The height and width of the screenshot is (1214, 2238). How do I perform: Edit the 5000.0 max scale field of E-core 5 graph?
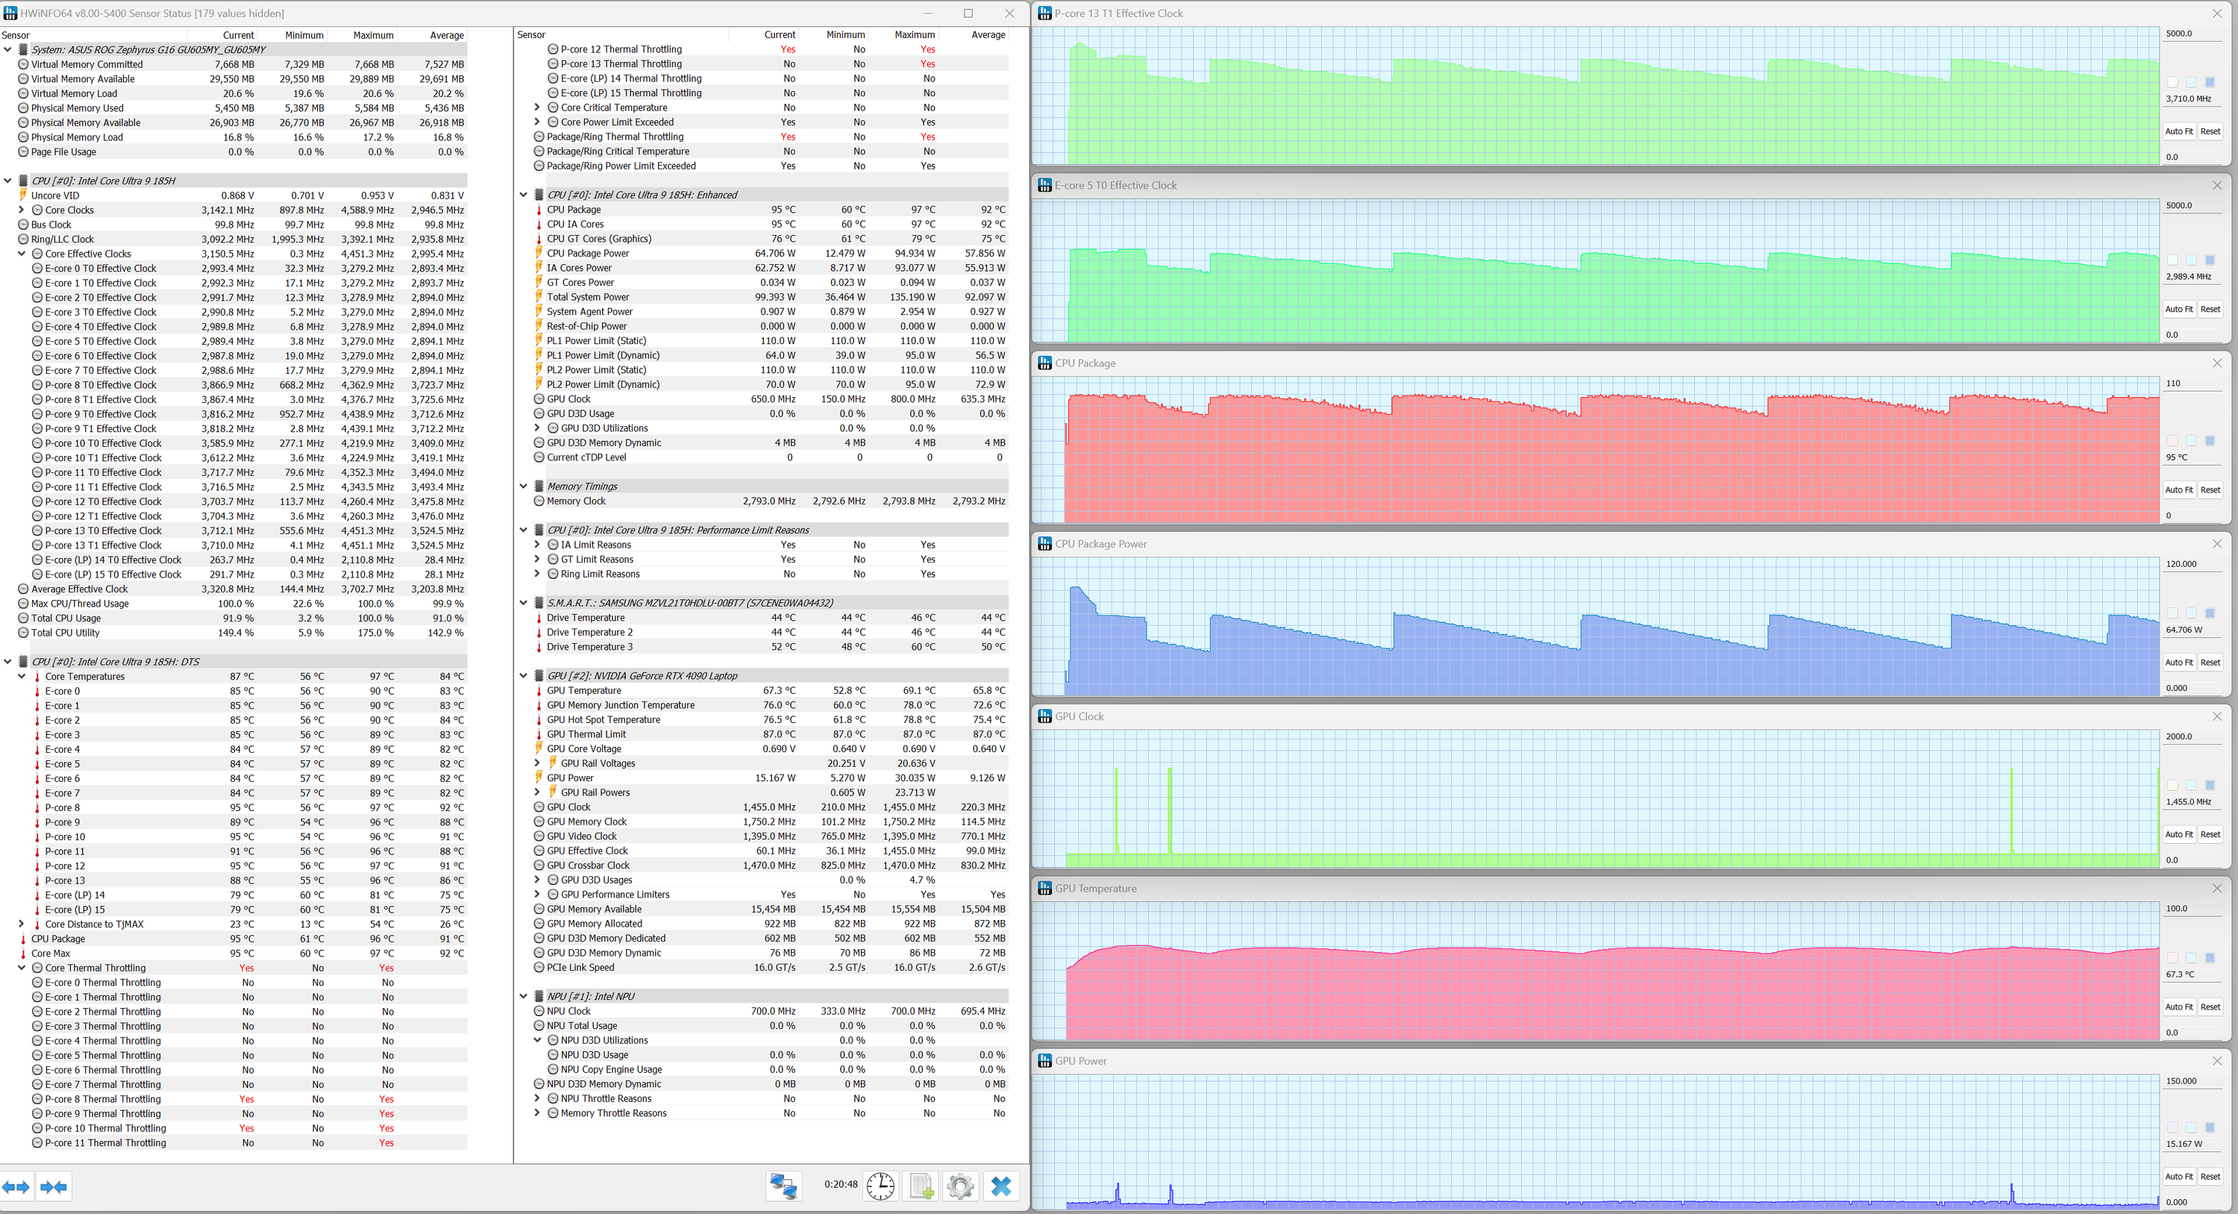(x=2192, y=206)
